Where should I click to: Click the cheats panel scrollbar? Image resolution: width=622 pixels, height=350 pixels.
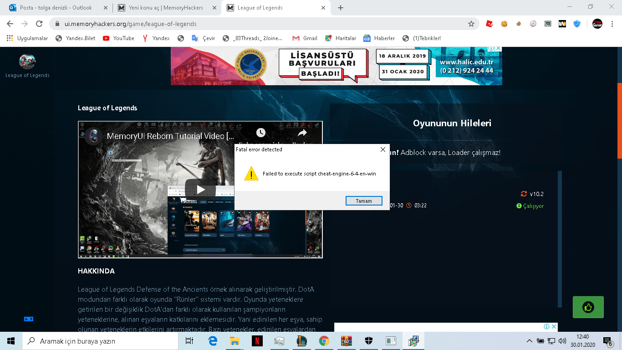pyautogui.click(x=560, y=239)
